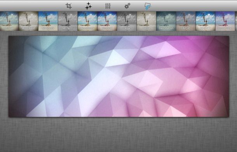Apply the Wild West filter
Image resolution: width=237 pixels, height=152 pixels.
(28, 21)
